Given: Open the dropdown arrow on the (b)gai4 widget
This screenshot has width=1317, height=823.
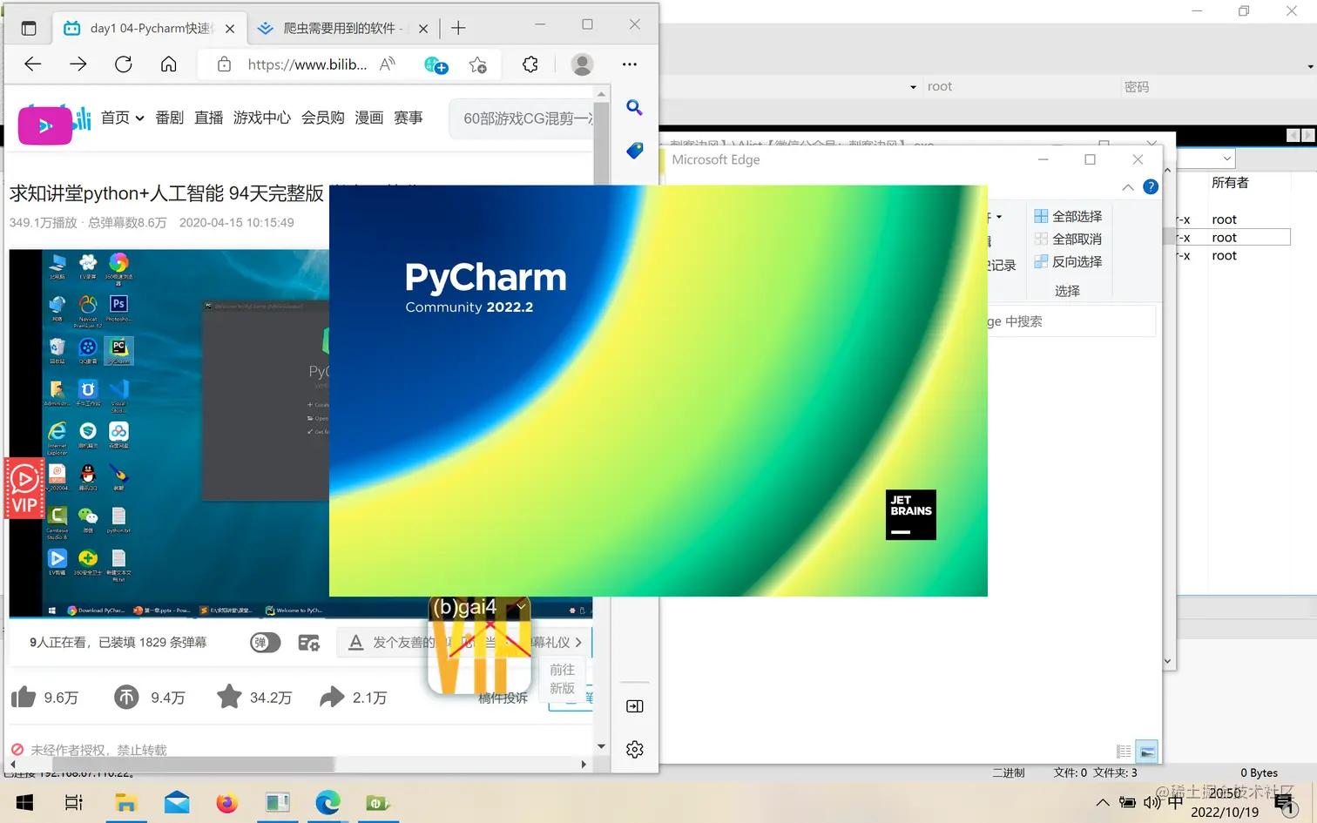Looking at the screenshot, I should pyautogui.click(x=521, y=606).
